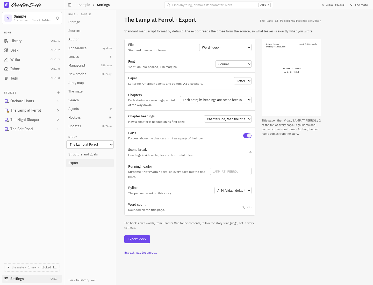Expand the workspace switcher chevrons
The width and height of the screenshot is (373, 285).
pos(58,18)
